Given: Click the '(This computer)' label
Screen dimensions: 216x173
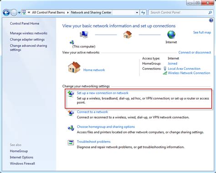Looking at the screenshot, I should point(84,47).
